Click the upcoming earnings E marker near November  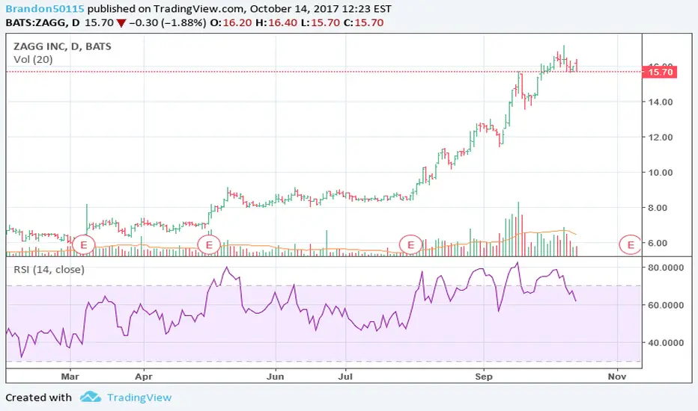point(631,245)
